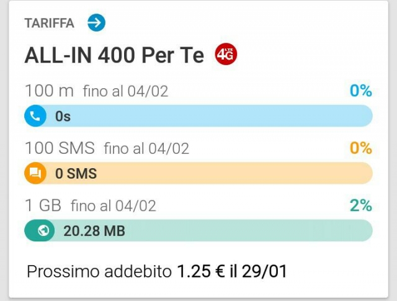Tap the orange SMS chat icon
This screenshot has height=301, width=397.
pos(35,173)
